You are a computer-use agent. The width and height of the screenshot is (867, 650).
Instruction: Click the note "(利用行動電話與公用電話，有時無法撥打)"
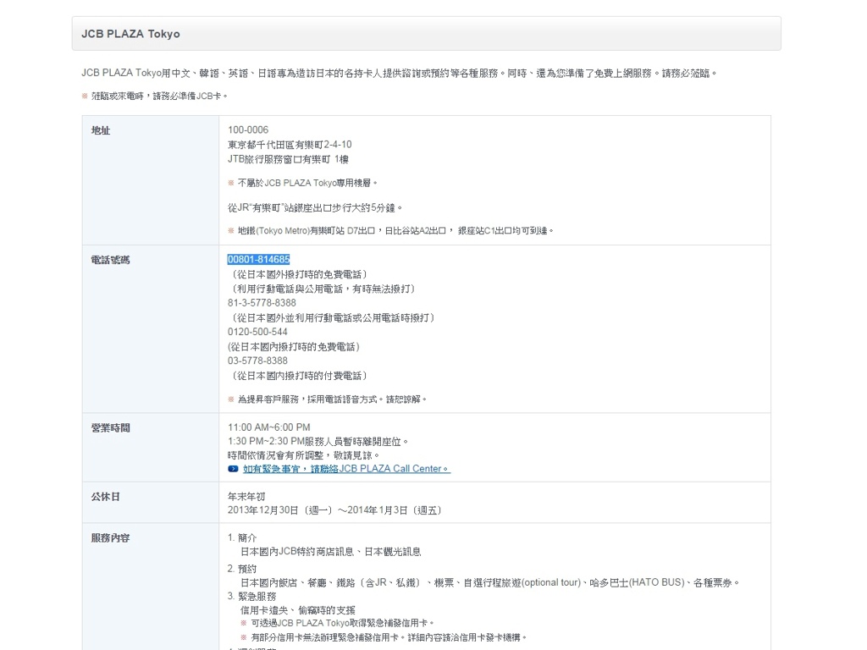coord(322,289)
